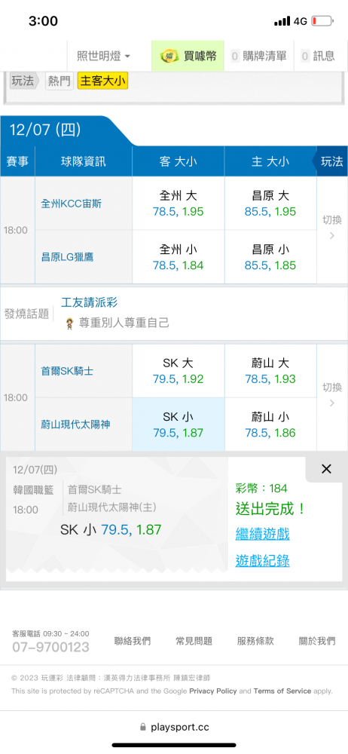The width and height of the screenshot is (348, 754).
Task: Open 遊戲紀錄 game records
Action: pyautogui.click(x=262, y=561)
